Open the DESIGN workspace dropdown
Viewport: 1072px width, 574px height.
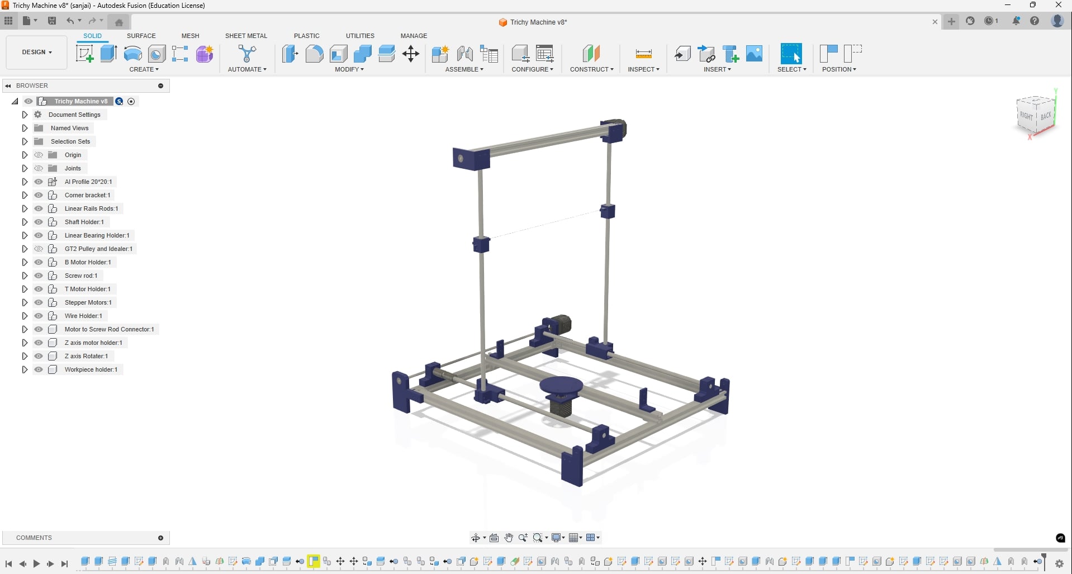[35, 52]
